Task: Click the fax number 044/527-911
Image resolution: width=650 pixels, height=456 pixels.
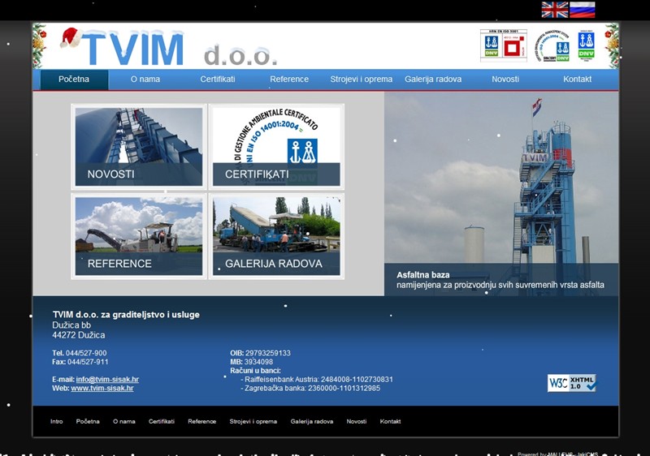Action: pyautogui.click(x=88, y=362)
